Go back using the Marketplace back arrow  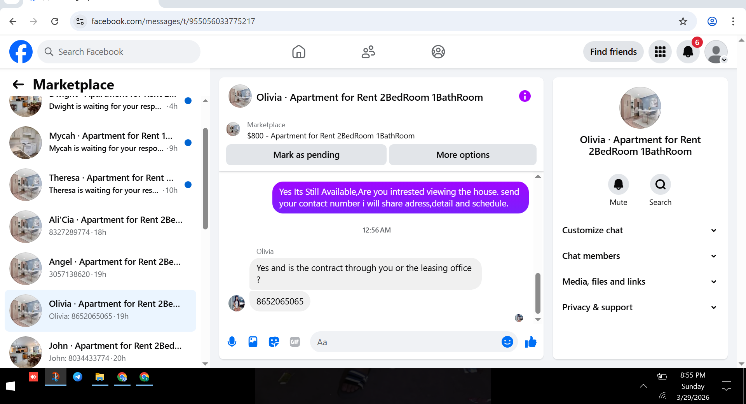(18, 84)
